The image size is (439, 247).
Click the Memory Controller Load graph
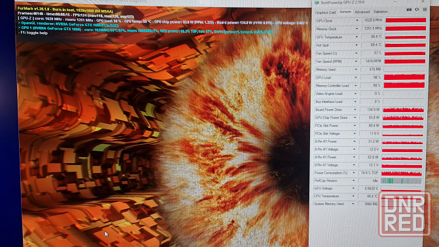pyautogui.click(x=404, y=85)
